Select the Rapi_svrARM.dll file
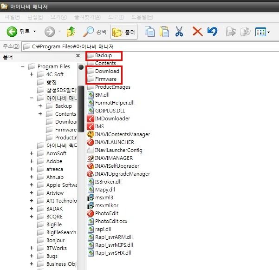 110,237
